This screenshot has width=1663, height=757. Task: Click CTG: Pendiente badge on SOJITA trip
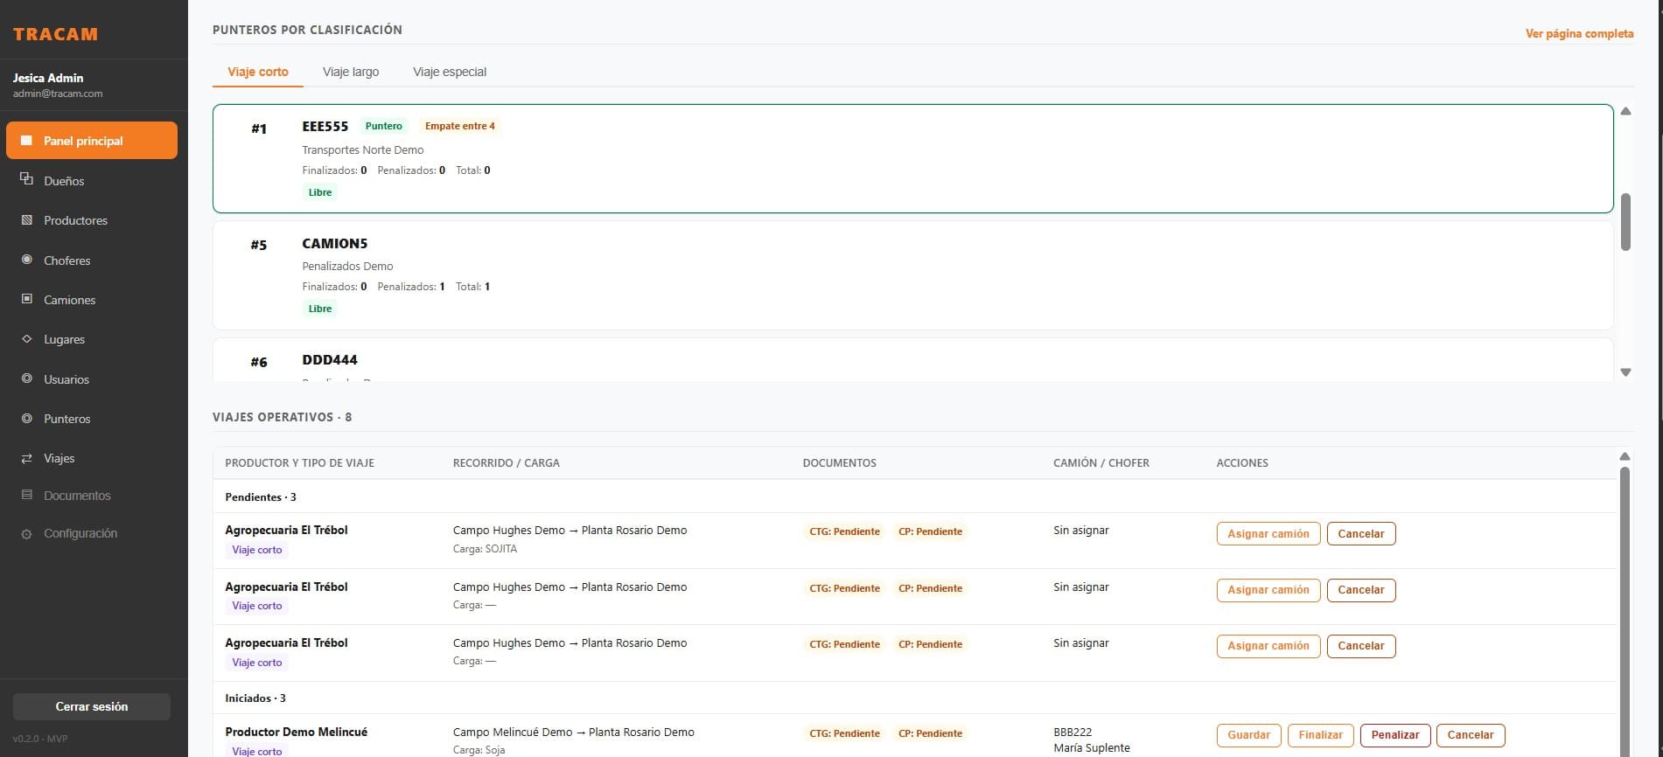pos(844,531)
